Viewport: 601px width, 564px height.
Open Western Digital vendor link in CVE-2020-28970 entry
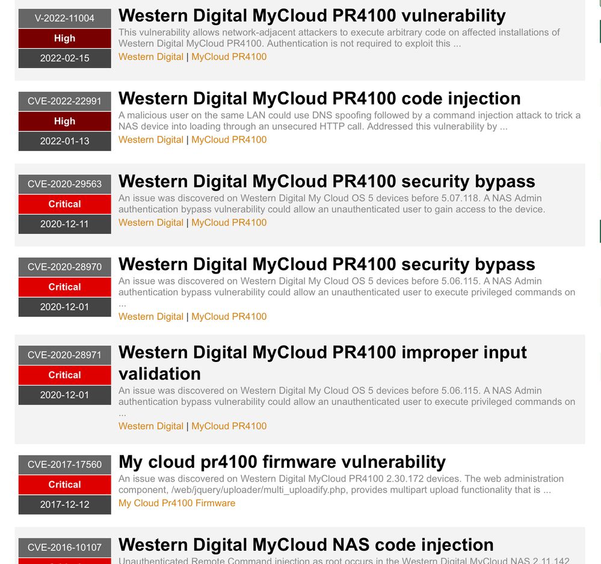tap(150, 316)
